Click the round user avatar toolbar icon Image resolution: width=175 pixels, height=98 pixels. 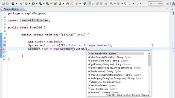coord(13,4)
